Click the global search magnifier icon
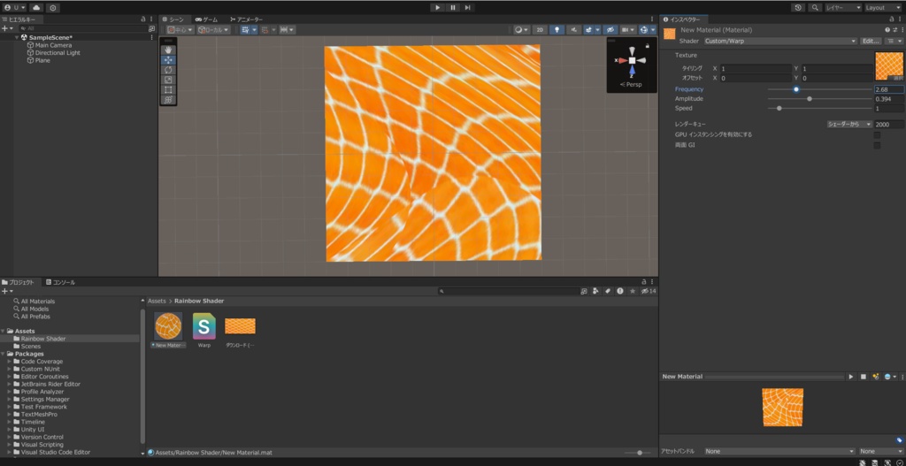The width and height of the screenshot is (906, 466). [x=814, y=7]
